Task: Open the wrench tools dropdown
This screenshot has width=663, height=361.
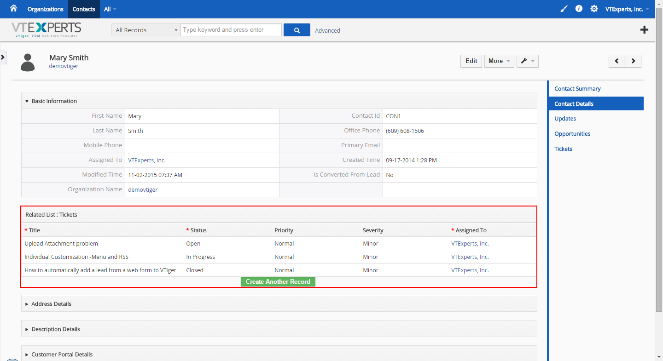Action: [528, 61]
